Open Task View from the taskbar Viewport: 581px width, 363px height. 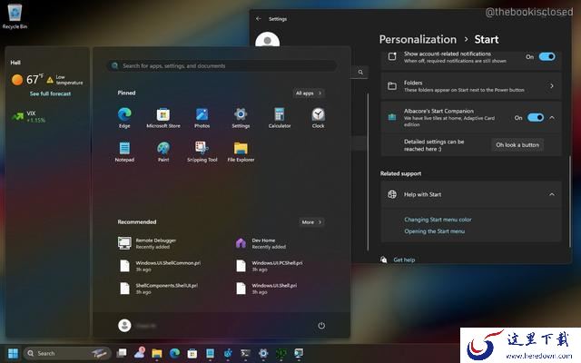point(121,353)
